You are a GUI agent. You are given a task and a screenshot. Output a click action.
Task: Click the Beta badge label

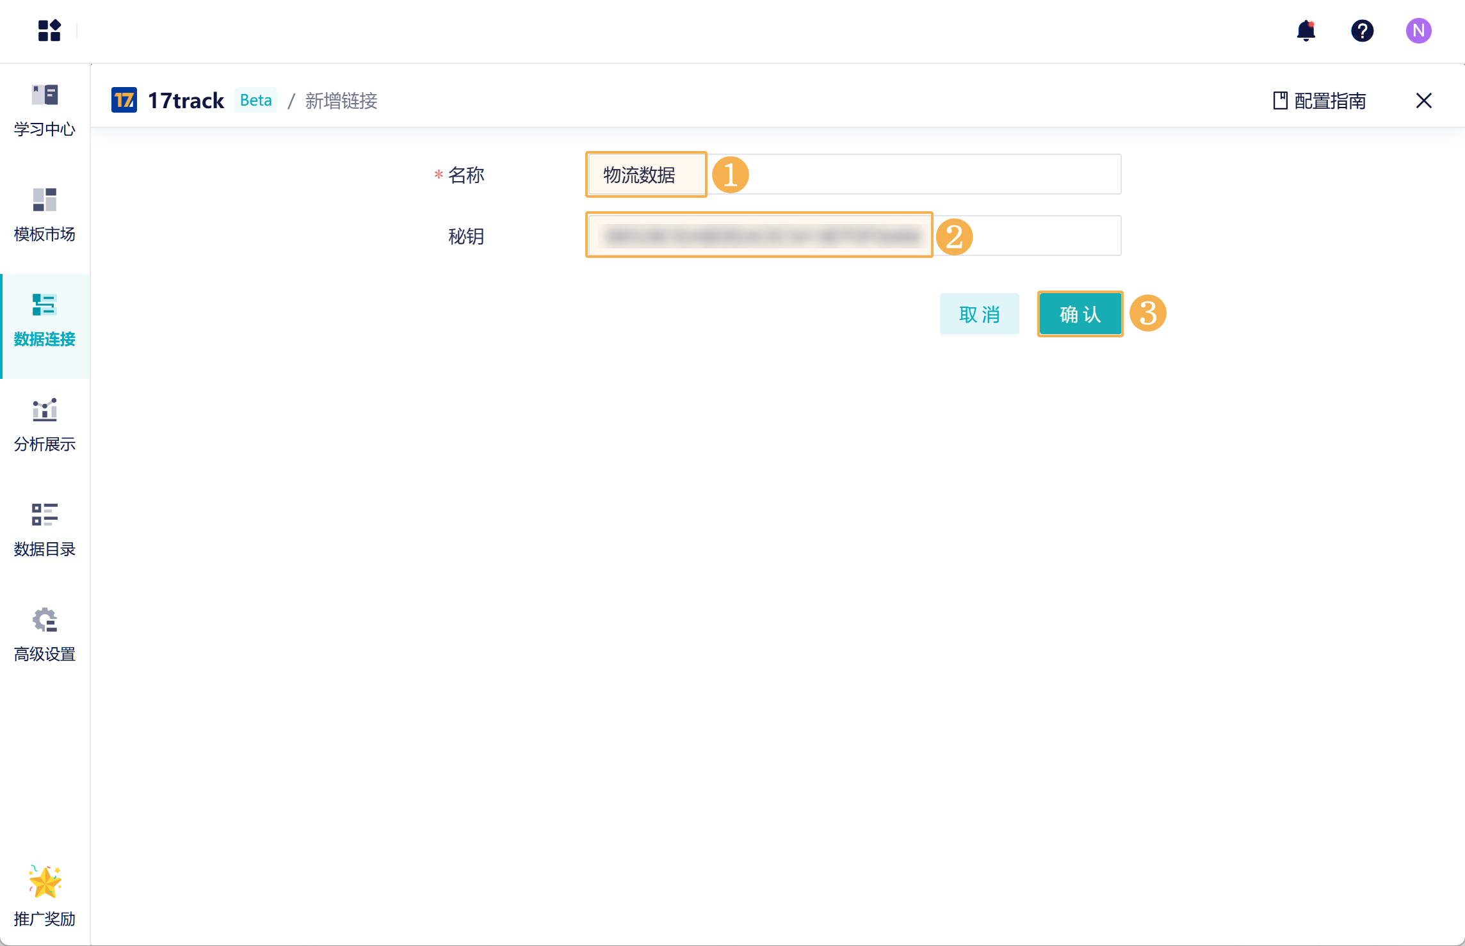pos(255,100)
